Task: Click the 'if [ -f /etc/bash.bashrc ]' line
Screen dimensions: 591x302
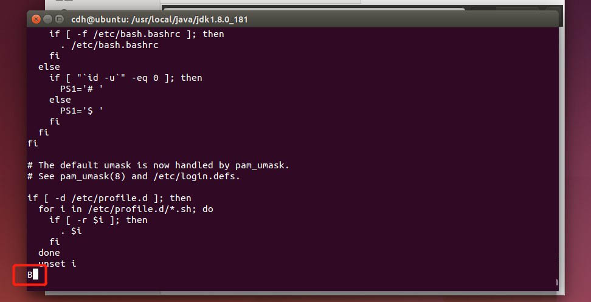Action: pos(137,34)
